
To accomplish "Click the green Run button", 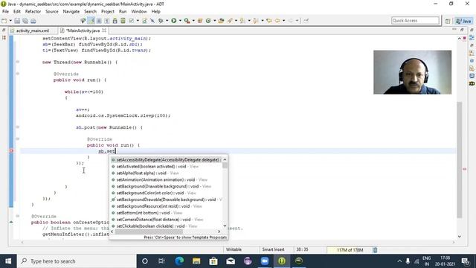I will (x=173, y=21).
